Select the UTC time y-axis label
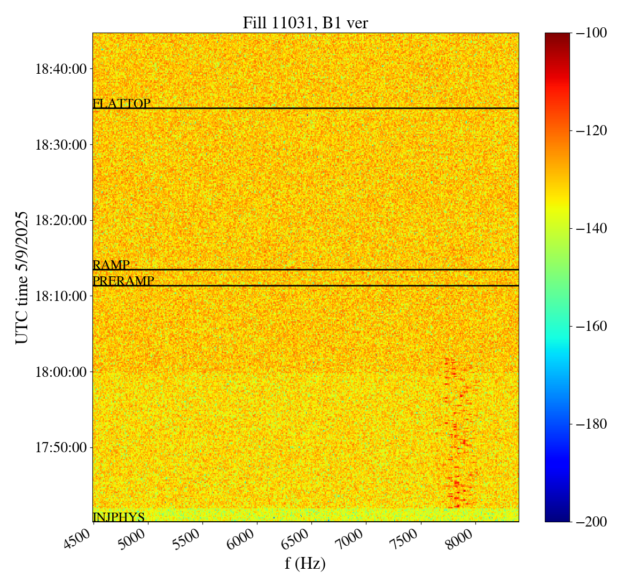The width and height of the screenshot is (641, 588). (21, 277)
